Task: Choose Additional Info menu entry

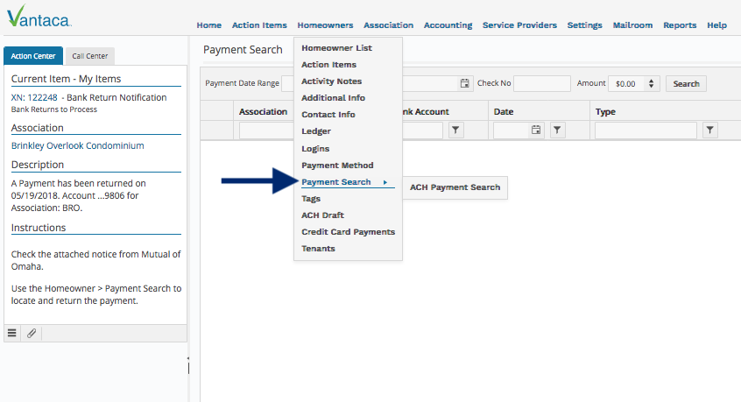Action: tap(333, 97)
